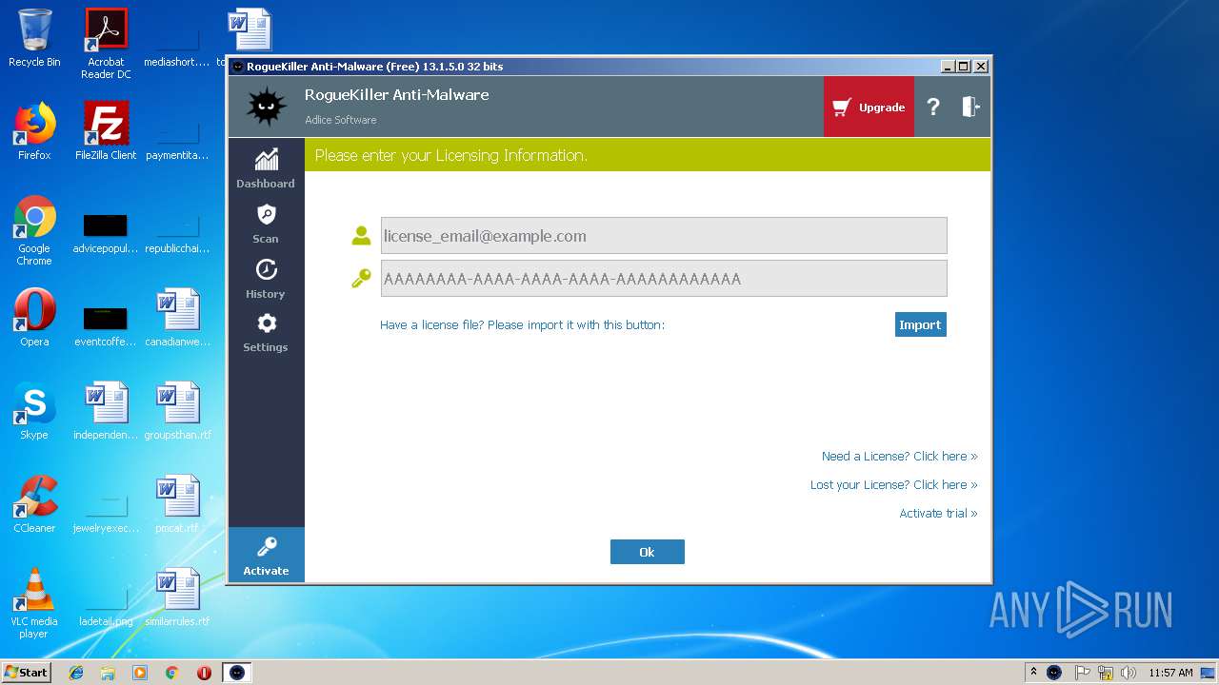Screen dimensions: 1219x685
Task: Open the History section
Action: (x=266, y=279)
